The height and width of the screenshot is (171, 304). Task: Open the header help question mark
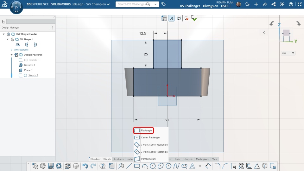pyautogui.click(x=291, y=4)
